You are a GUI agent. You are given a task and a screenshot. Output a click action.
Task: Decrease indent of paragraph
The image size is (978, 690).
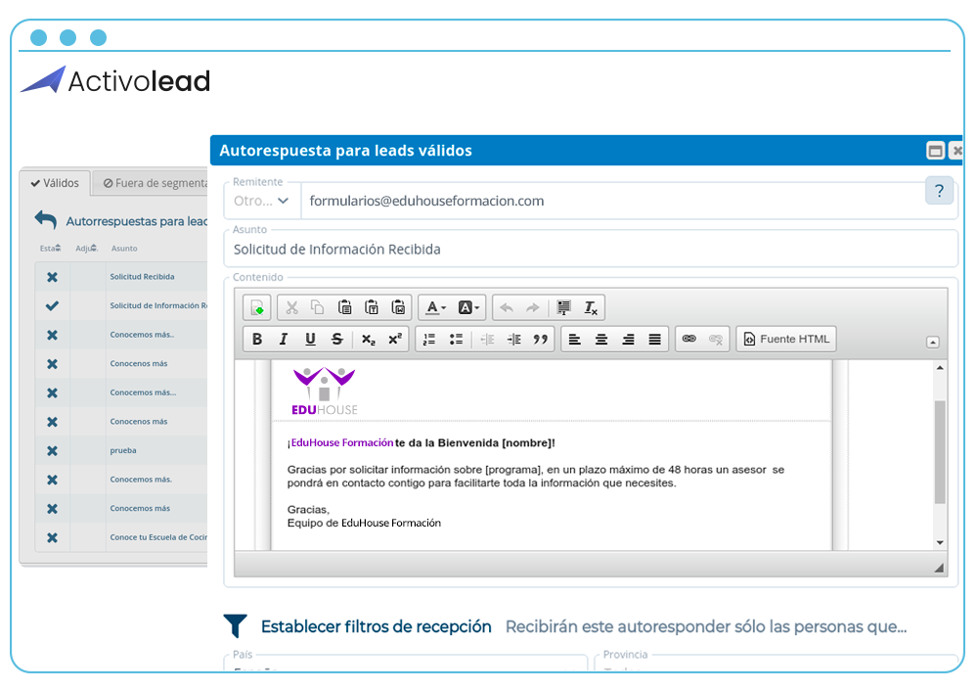(x=487, y=339)
